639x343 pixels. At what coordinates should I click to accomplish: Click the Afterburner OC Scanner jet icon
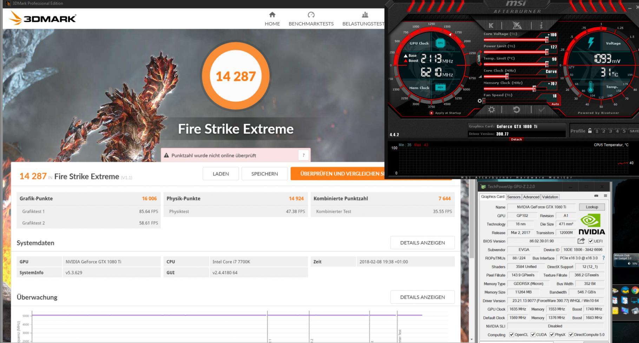pyautogui.click(x=517, y=25)
